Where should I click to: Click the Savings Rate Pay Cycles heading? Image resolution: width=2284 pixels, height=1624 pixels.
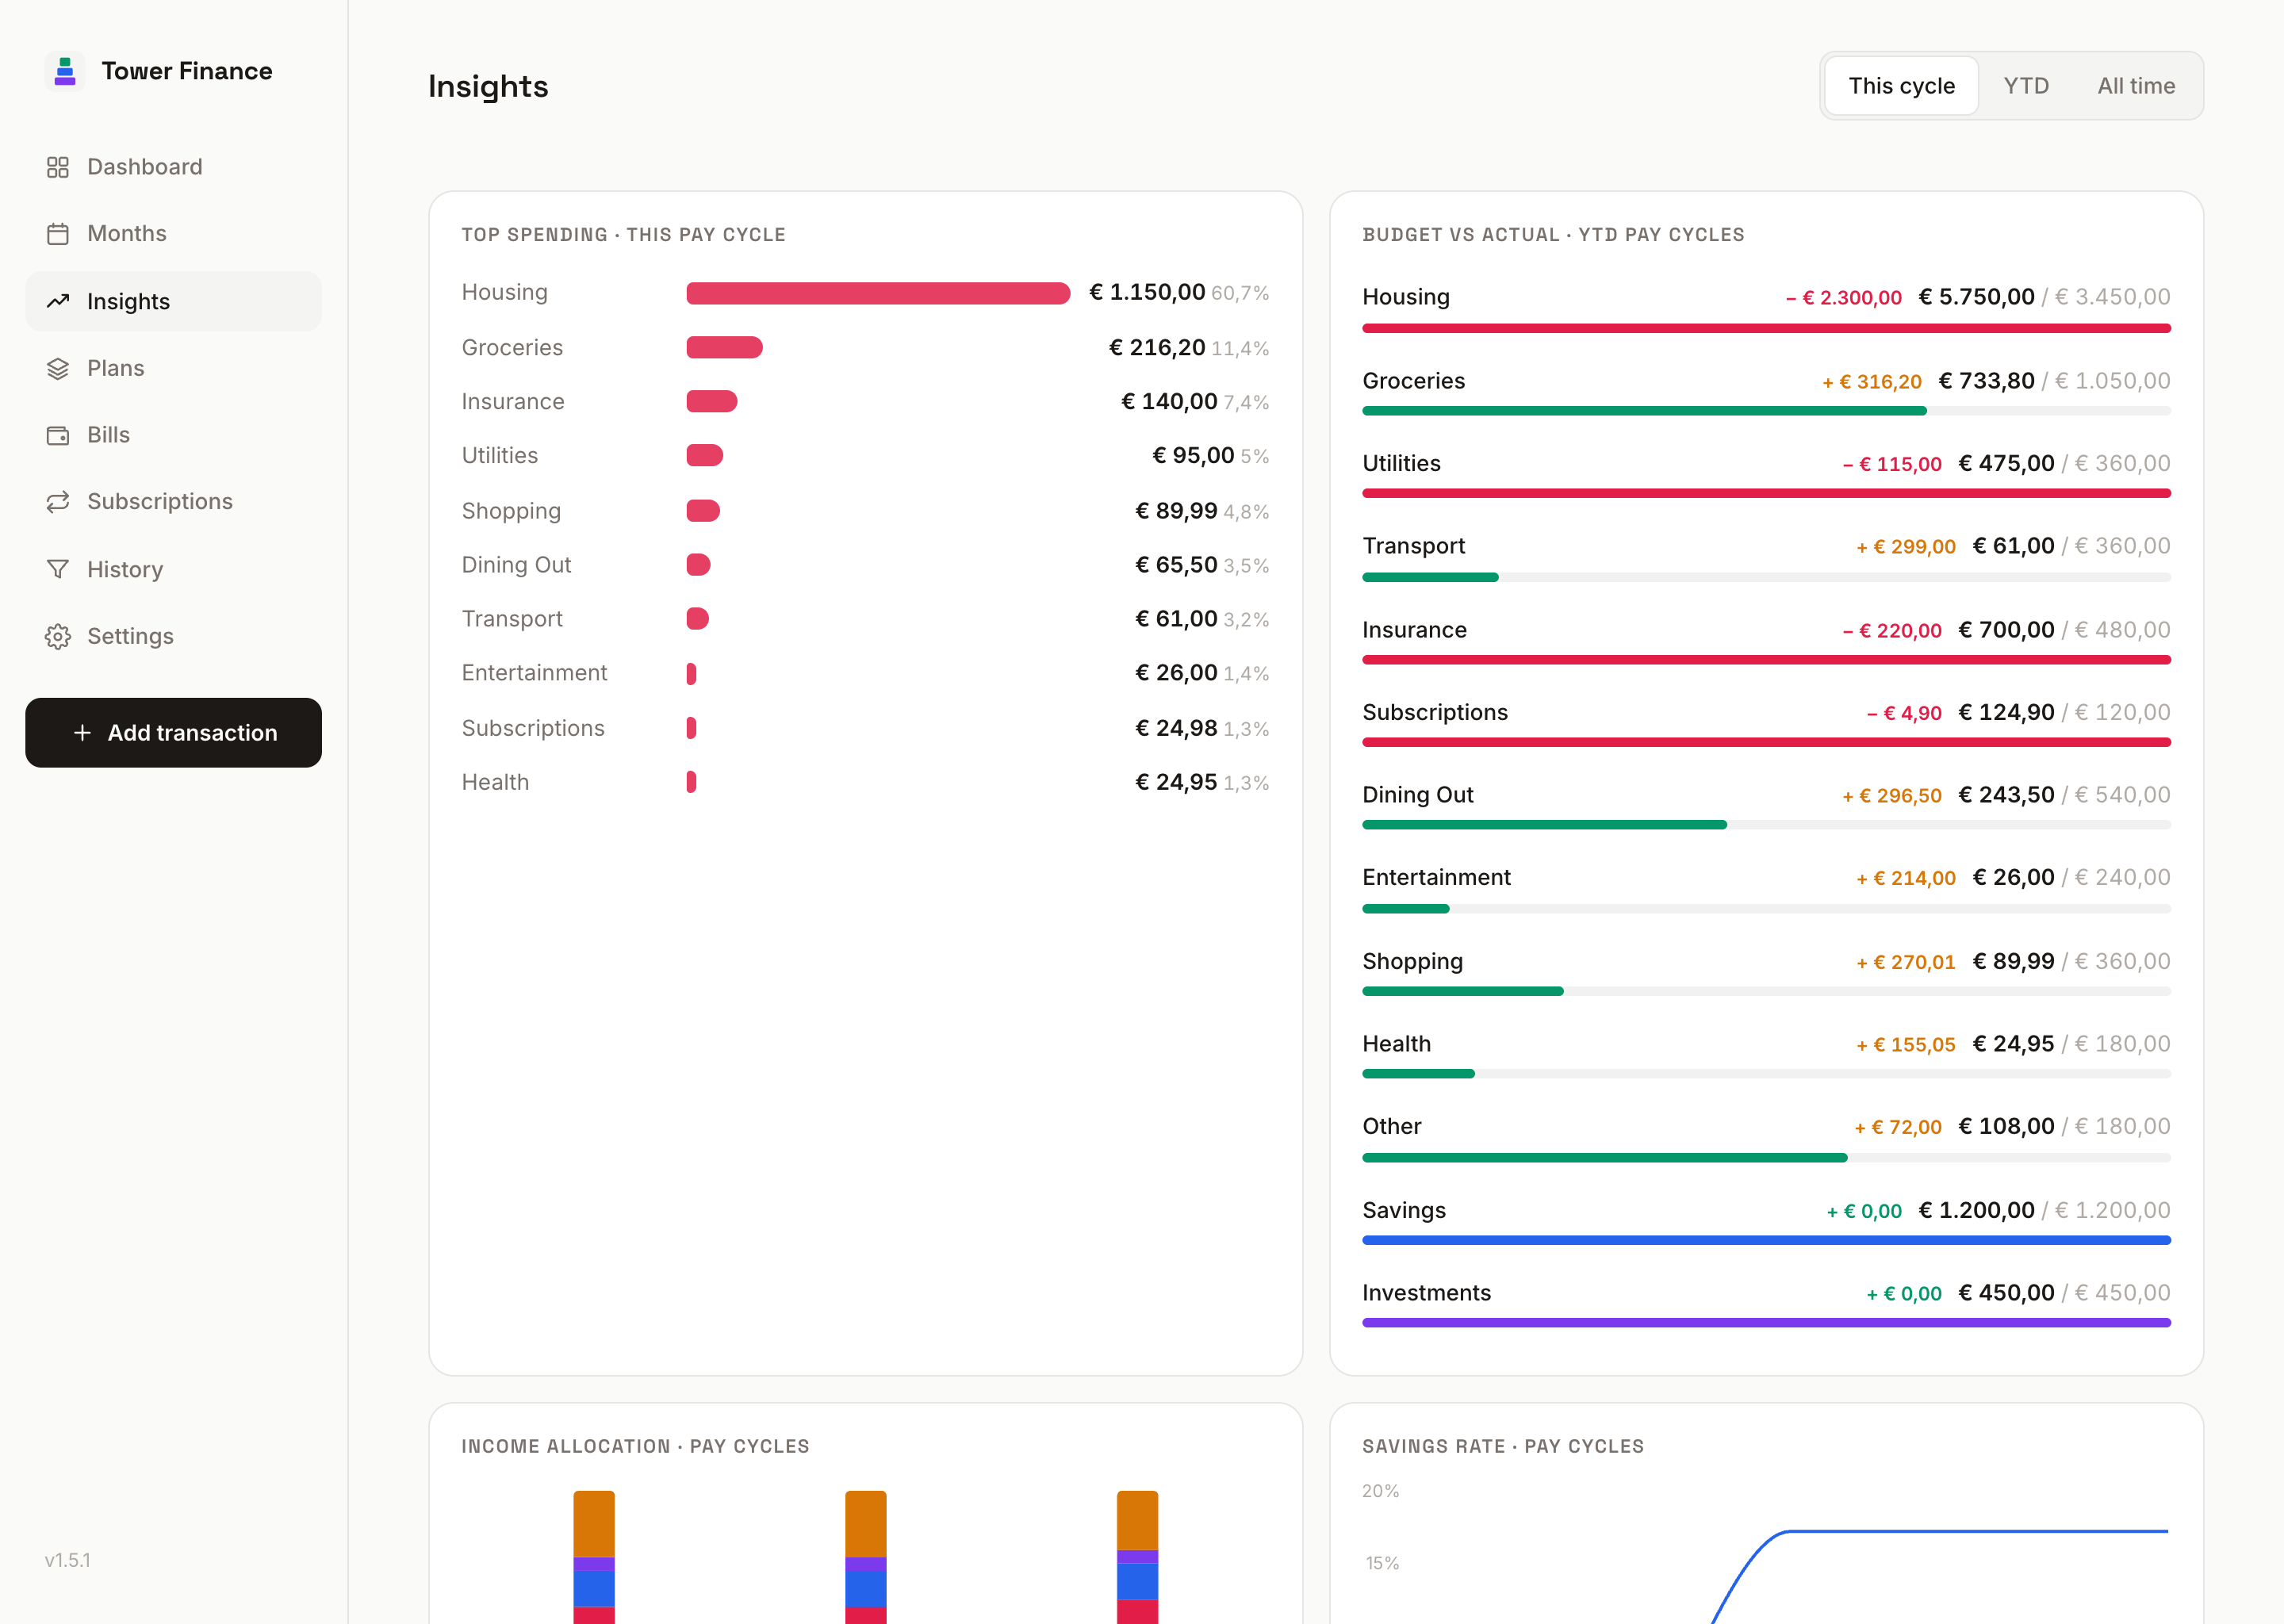pyautogui.click(x=1502, y=1446)
